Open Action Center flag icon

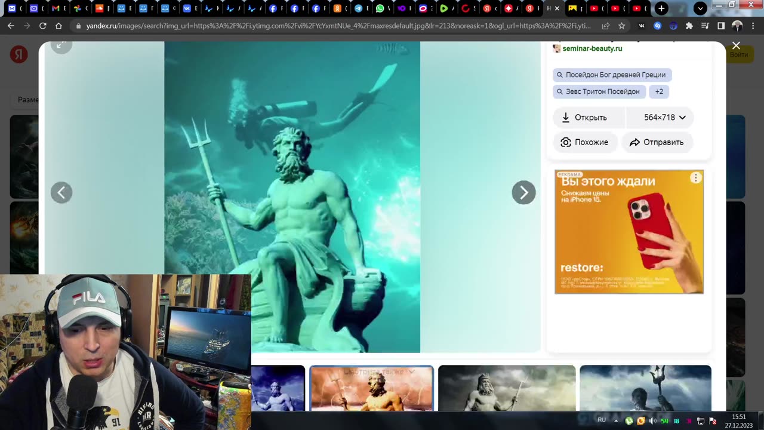713,420
